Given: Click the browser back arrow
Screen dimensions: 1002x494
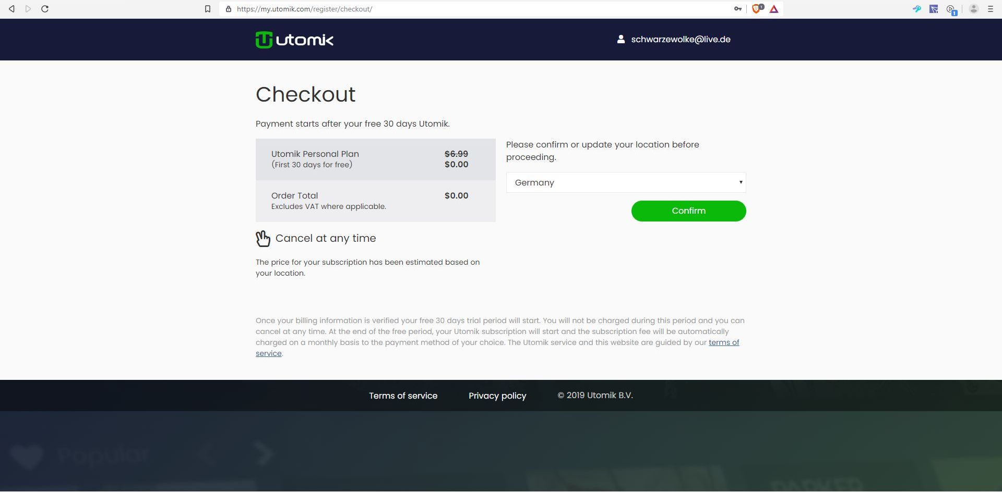Looking at the screenshot, I should 11,9.
